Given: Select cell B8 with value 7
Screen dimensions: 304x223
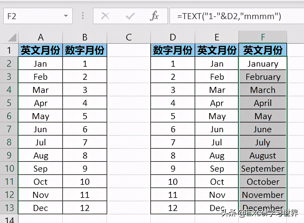Looking at the screenshot, I should [85, 142].
